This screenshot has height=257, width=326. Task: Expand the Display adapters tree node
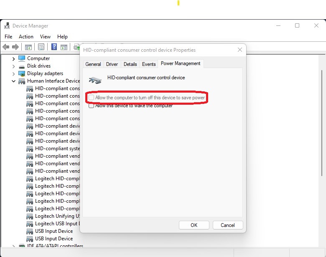(13, 74)
